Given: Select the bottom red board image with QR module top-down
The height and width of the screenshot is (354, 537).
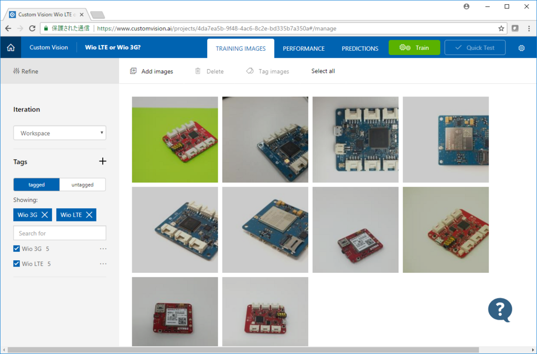Looking at the screenshot, I should pos(175,312).
